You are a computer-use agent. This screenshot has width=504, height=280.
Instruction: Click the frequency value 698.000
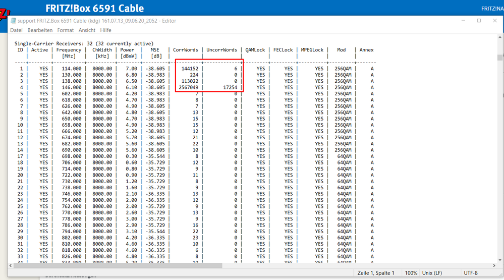coord(72,156)
